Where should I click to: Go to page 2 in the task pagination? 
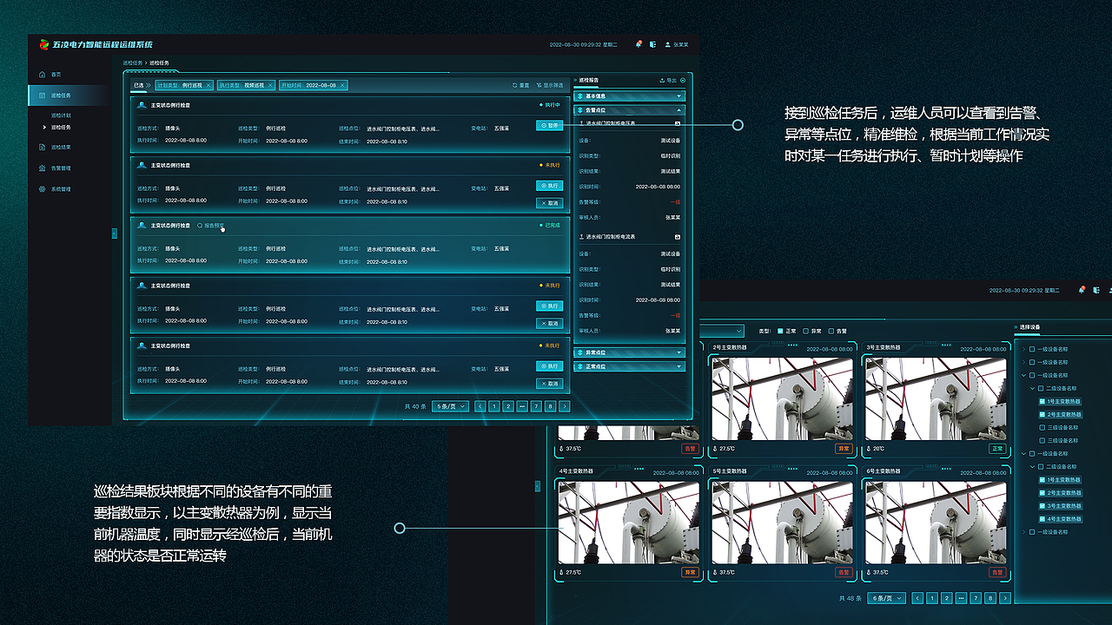(507, 405)
